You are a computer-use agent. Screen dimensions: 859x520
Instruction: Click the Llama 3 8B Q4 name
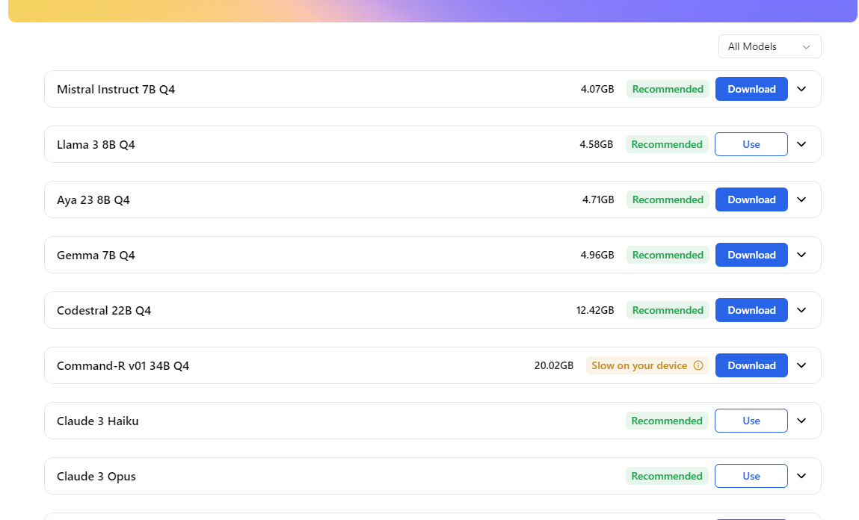coord(96,144)
